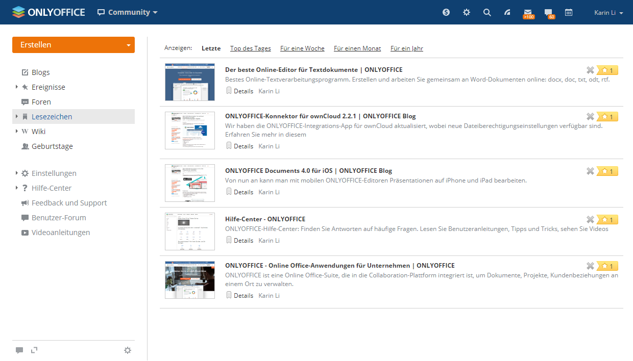Click the sidebar bottom-left chat bubble icon
The width and height of the screenshot is (633, 361).
(x=19, y=350)
